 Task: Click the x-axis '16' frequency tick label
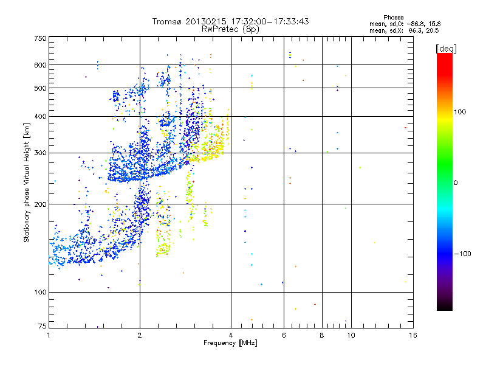[413, 335]
